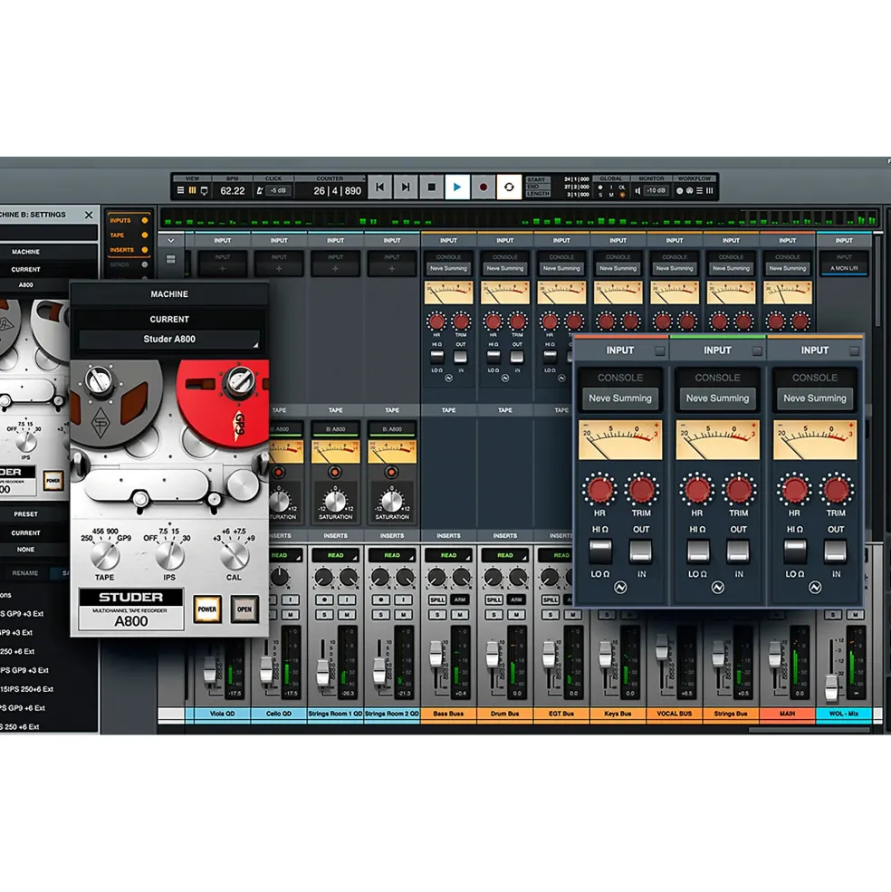Click the CAL calibration knob on Studer
Screen dimensions: 891x892
pyautogui.click(x=234, y=556)
